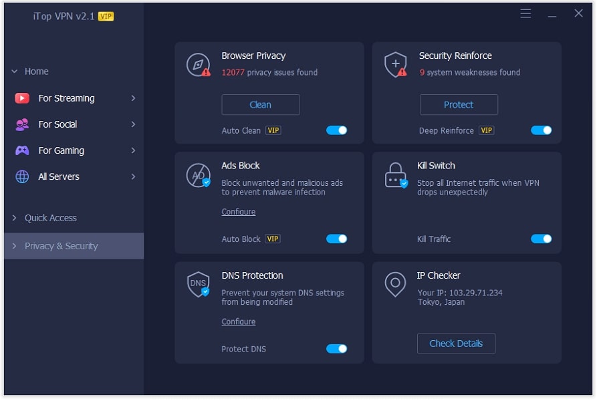Expand All Servers with its arrow
Viewport: 597px width, 401px height.
pyautogui.click(x=133, y=176)
